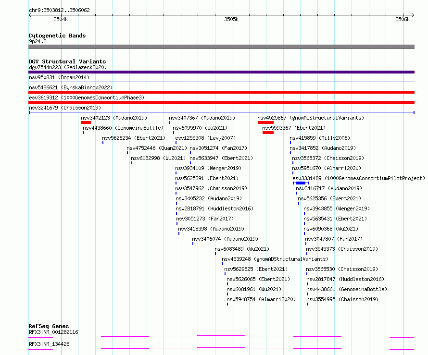Click the red bar under nsv3402123
428x355 pixels.
[86, 122]
